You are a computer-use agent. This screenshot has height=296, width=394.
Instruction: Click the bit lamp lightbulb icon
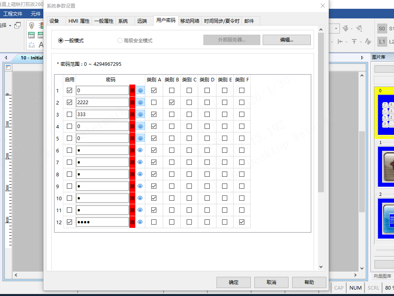31,25
